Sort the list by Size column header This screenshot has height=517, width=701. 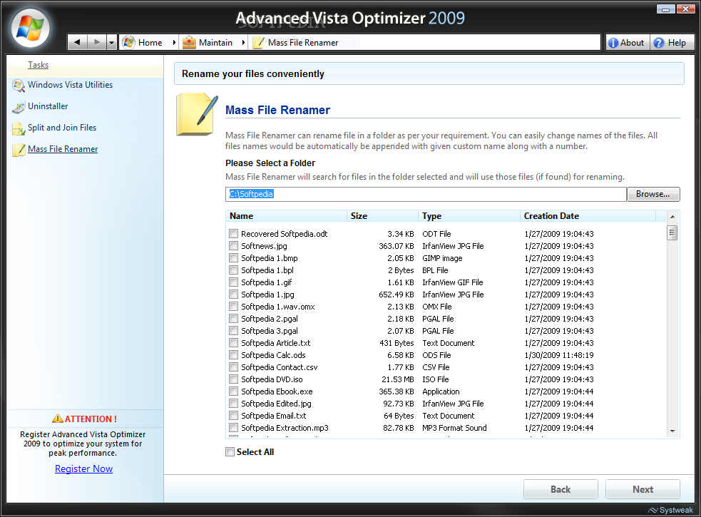(x=382, y=216)
